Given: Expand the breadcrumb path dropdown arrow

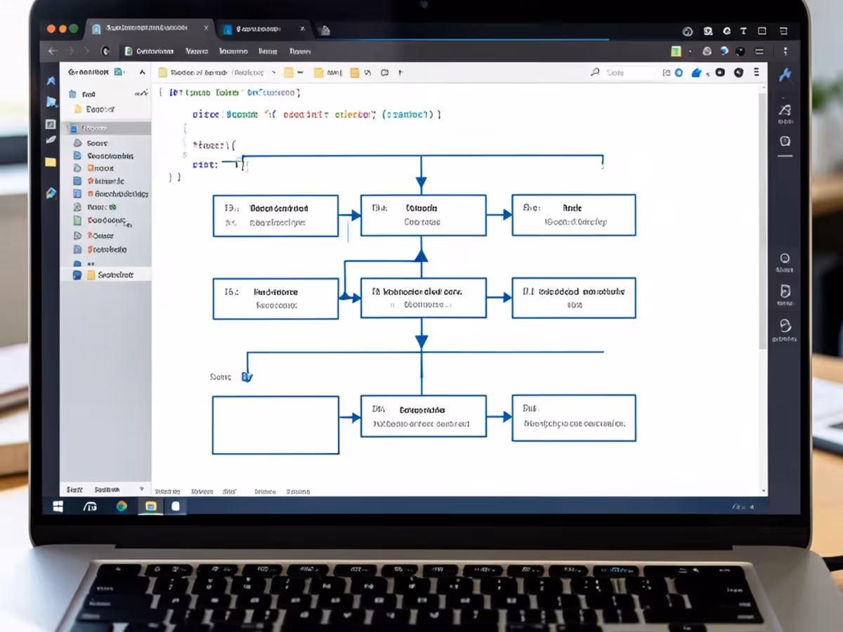Looking at the screenshot, I should point(273,72).
